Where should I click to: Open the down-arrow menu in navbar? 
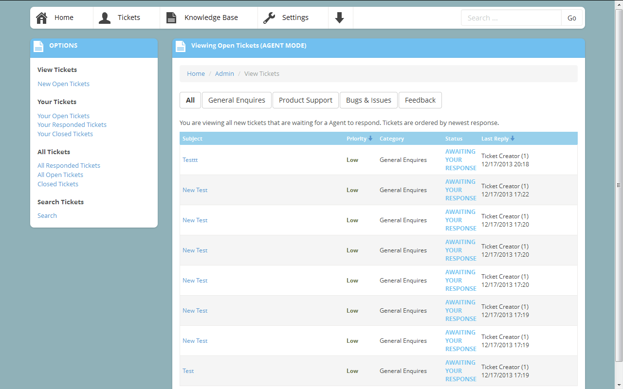click(340, 18)
